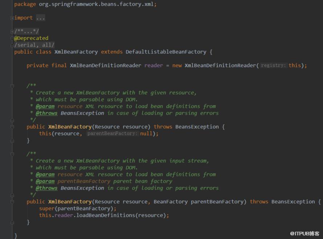Click @throws tag in the second Javadoc

point(47,188)
